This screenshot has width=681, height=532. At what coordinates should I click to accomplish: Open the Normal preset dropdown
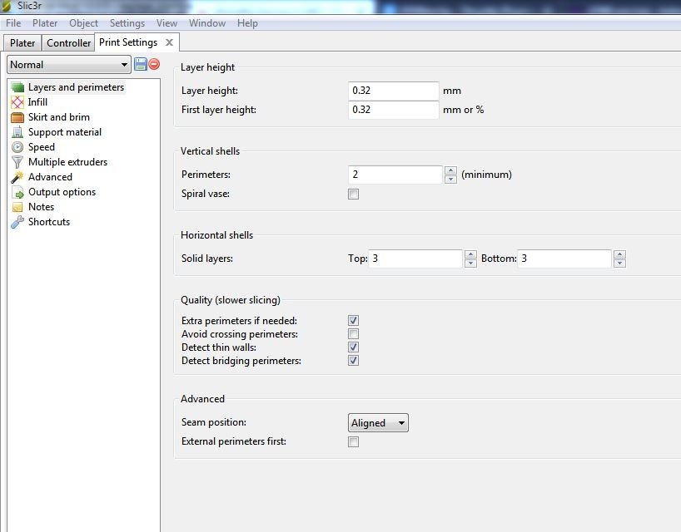[x=68, y=65]
